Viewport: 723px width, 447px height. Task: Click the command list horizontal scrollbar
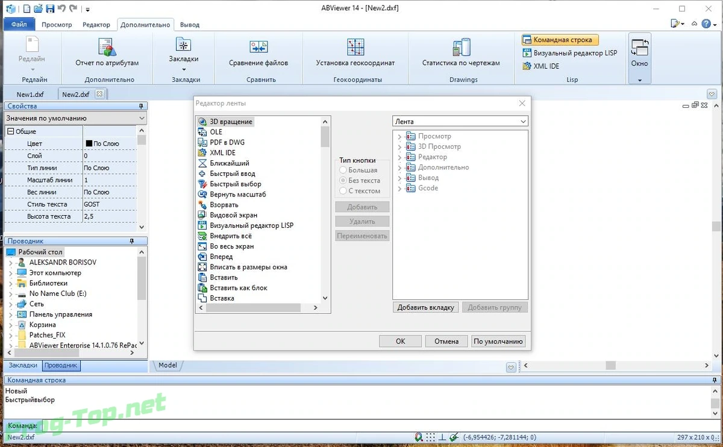click(x=257, y=307)
